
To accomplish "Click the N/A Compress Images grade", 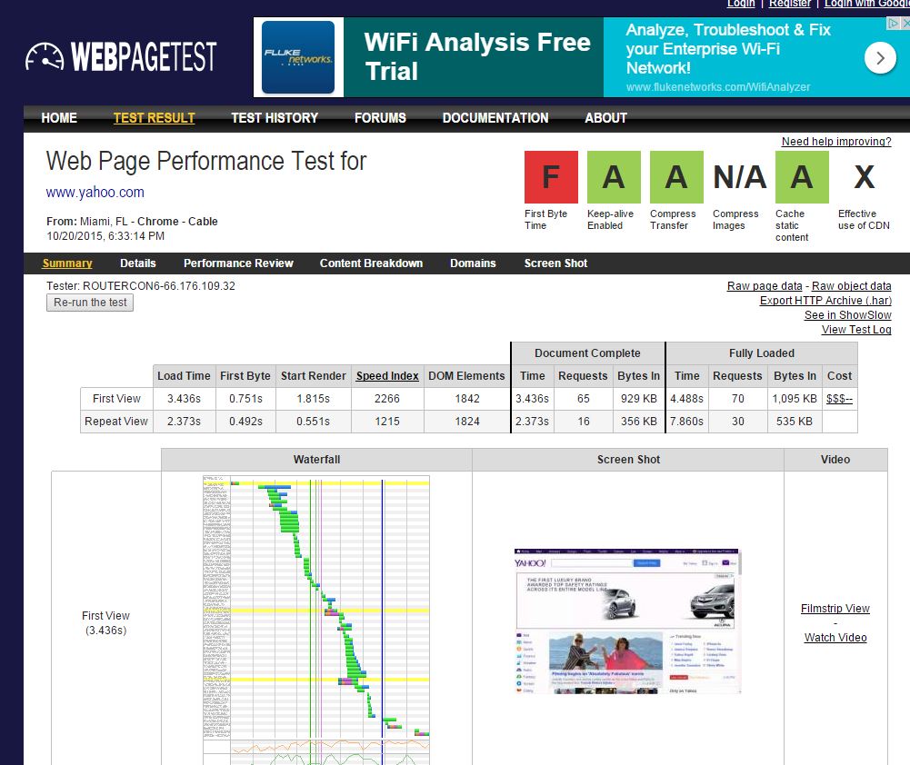I will click(x=739, y=177).
